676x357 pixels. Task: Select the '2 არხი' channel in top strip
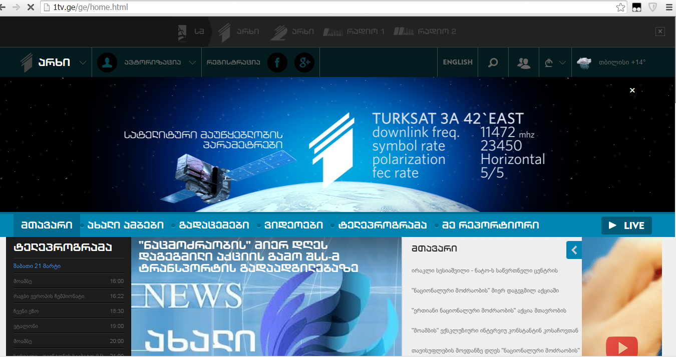pos(292,31)
